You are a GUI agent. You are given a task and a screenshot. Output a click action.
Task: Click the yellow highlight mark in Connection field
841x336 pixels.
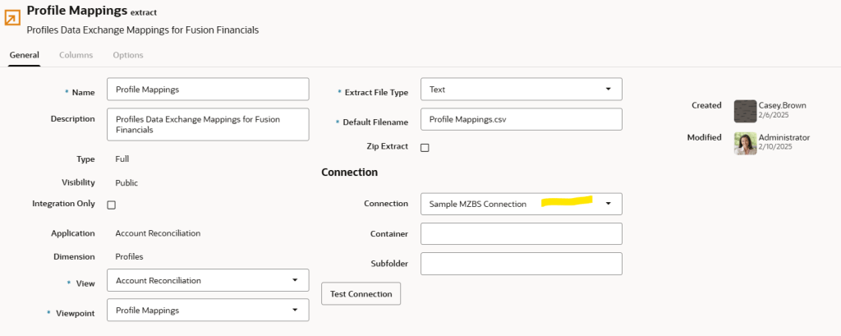(566, 200)
